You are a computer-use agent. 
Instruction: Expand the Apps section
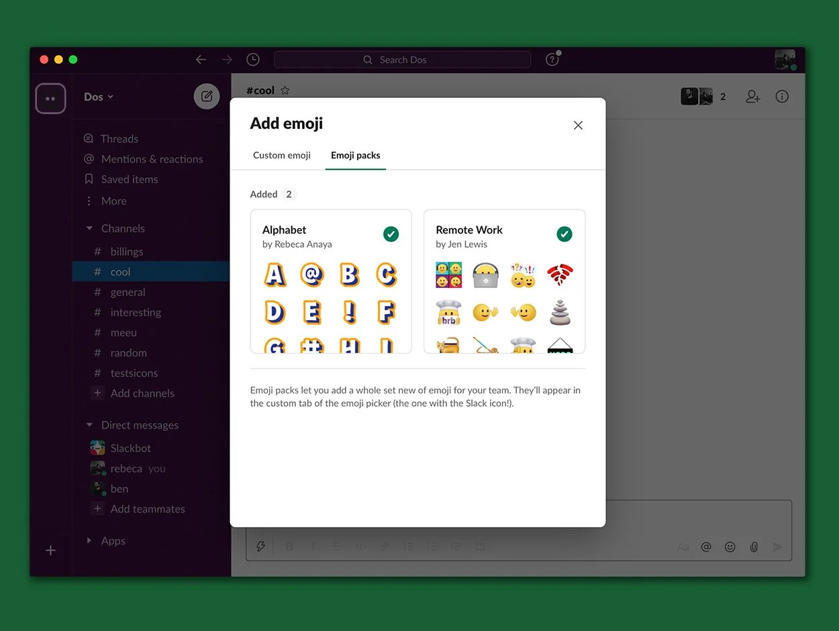[89, 540]
